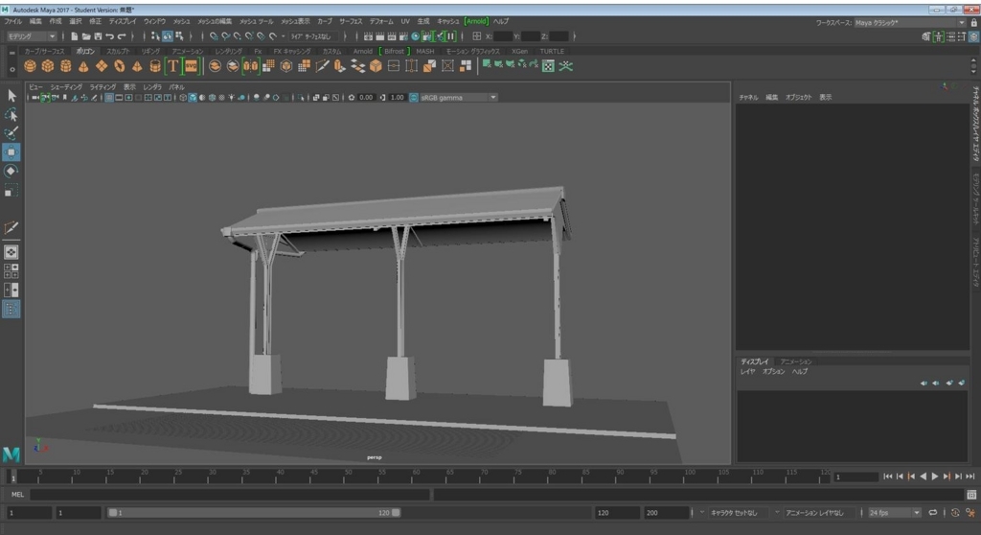
Task: Select the Rotate tool in the toolbox
Action: tap(11, 171)
